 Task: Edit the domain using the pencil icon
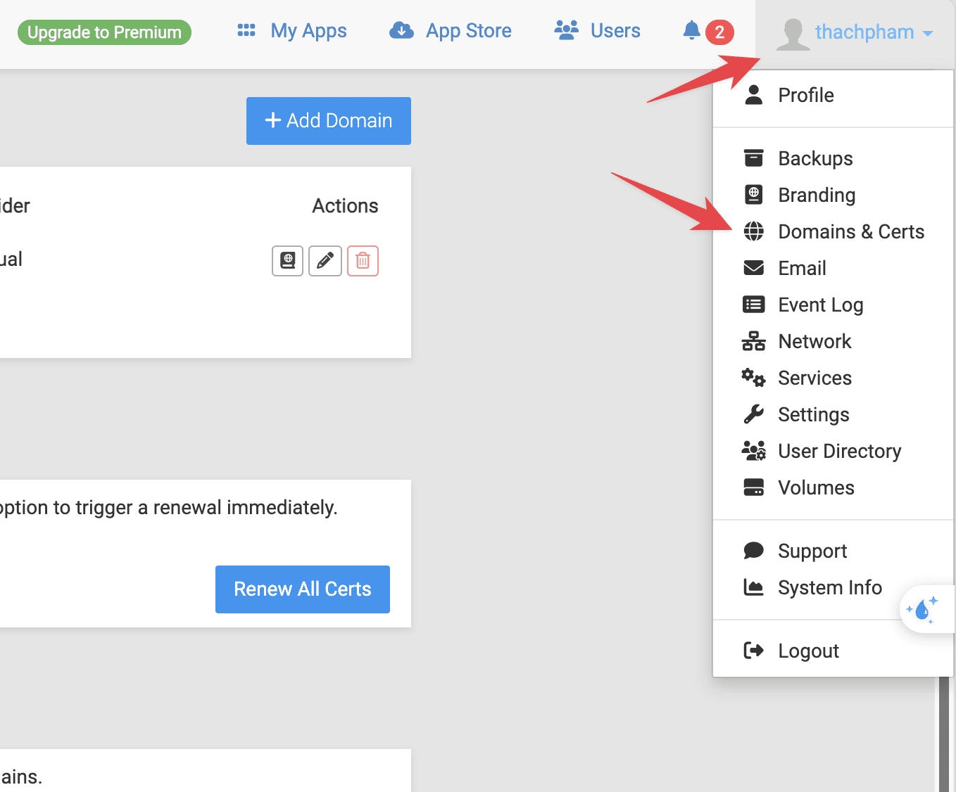[x=325, y=260]
